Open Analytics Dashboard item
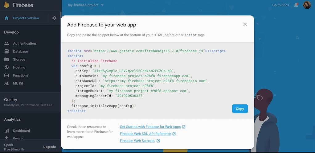 (x=22, y=131)
